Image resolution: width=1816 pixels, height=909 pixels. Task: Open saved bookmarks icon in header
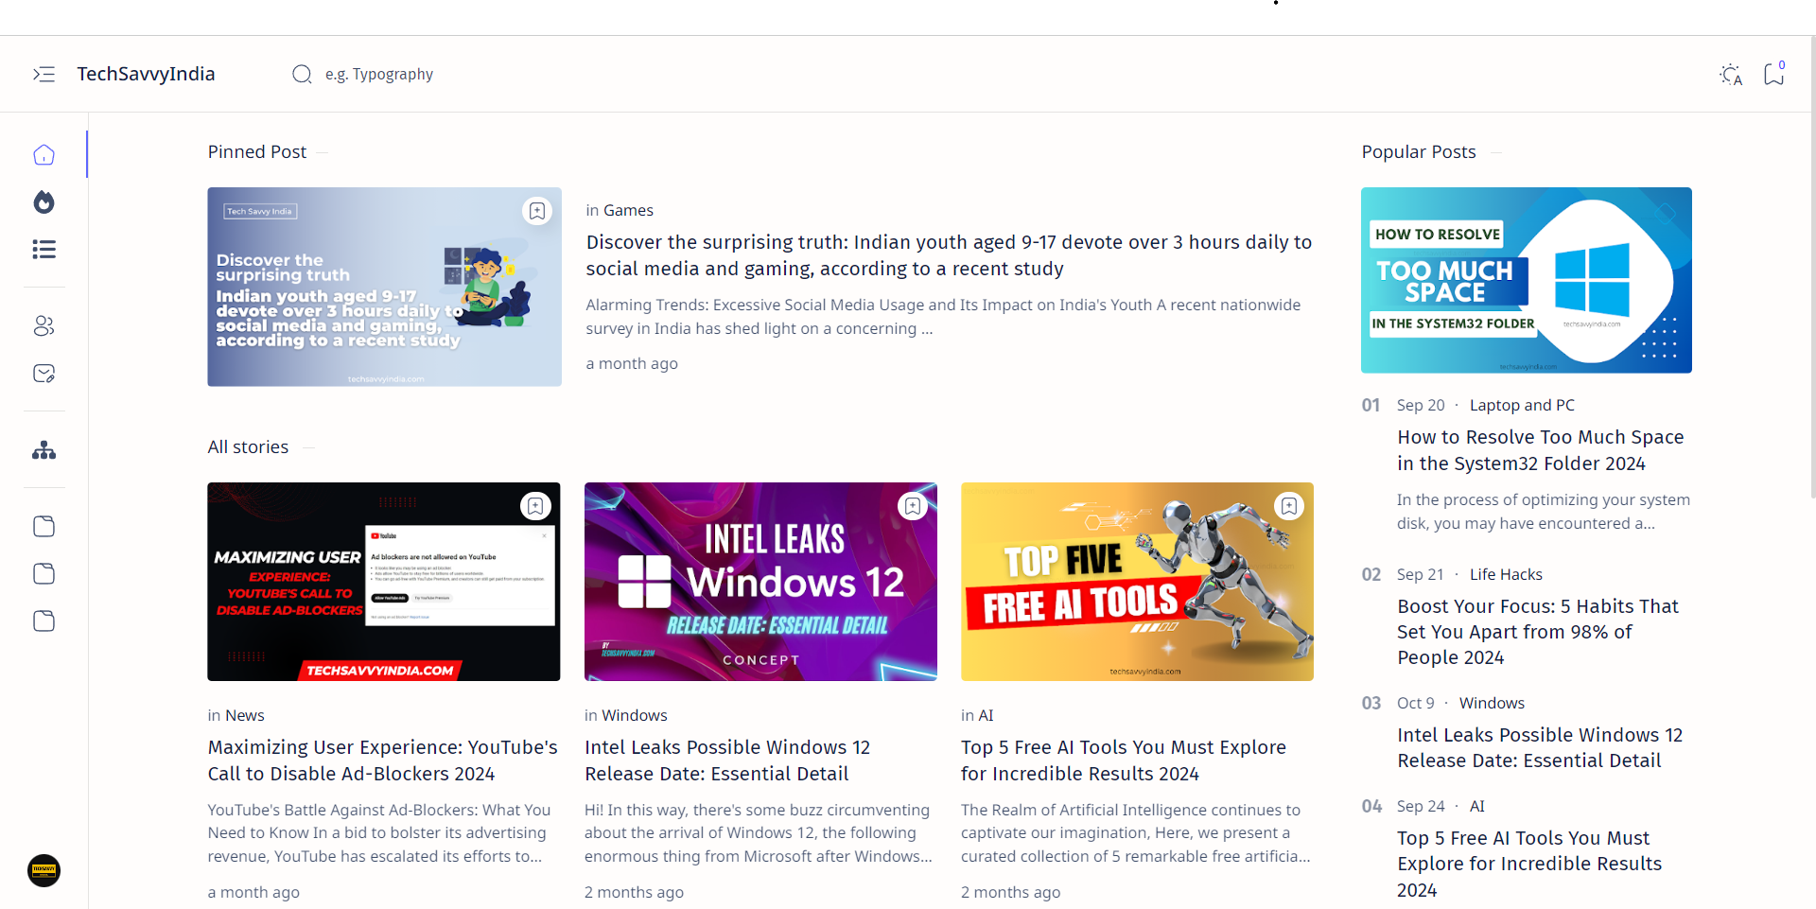click(x=1773, y=74)
